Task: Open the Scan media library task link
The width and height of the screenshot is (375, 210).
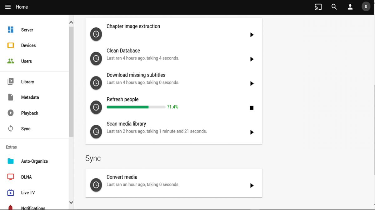Action: [126, 124]
